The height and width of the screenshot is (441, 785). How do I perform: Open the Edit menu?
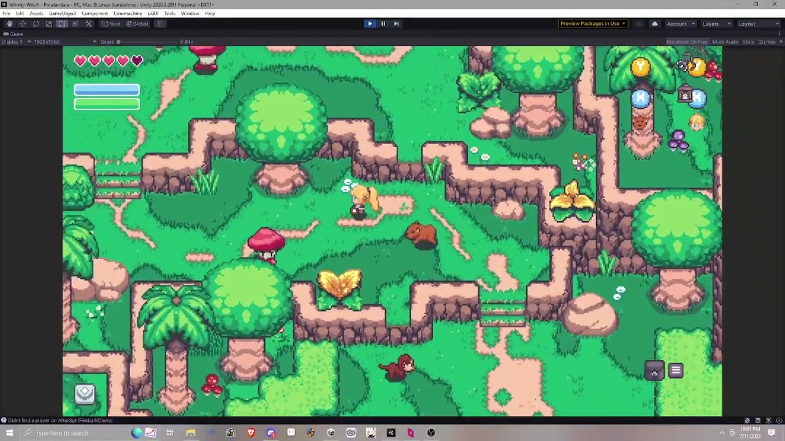20,13
